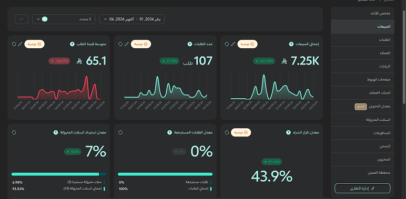Viewport: 406px width, 199px height.
Task: Open the three-dots more options button
Action: [22, 19]
